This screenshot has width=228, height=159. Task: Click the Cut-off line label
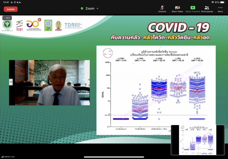[107, 115]
